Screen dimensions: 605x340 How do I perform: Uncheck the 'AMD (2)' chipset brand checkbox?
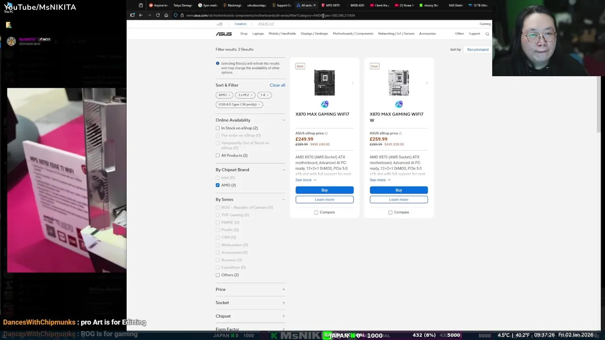(217, 185)
